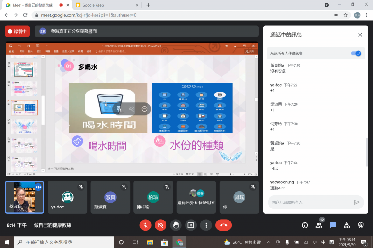The image size is (373, 248).
Task: Close the in-call messages panel
Action: coord(360,35)
